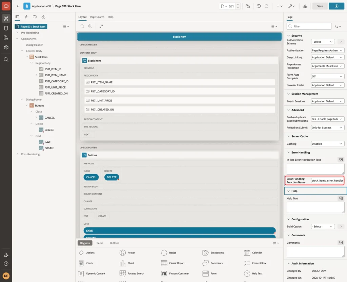Expand the Pre-Rendering tree node
The height and width of the screenshot is (282, 347).
coord(17,33)
